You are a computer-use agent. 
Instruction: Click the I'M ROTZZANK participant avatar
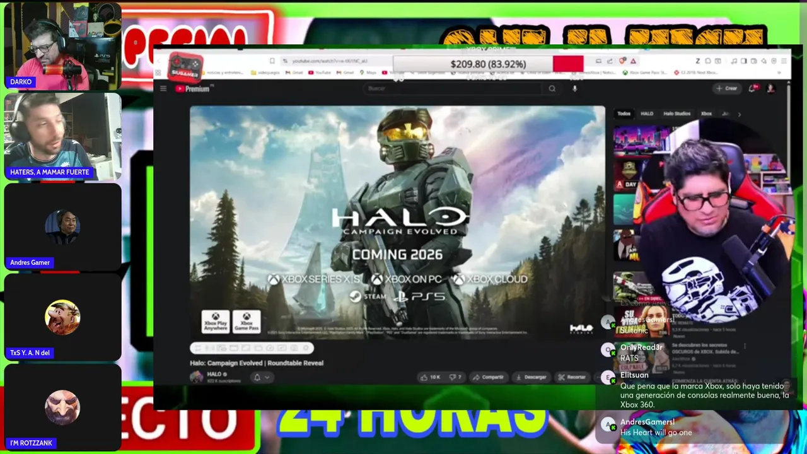(62, 407)
